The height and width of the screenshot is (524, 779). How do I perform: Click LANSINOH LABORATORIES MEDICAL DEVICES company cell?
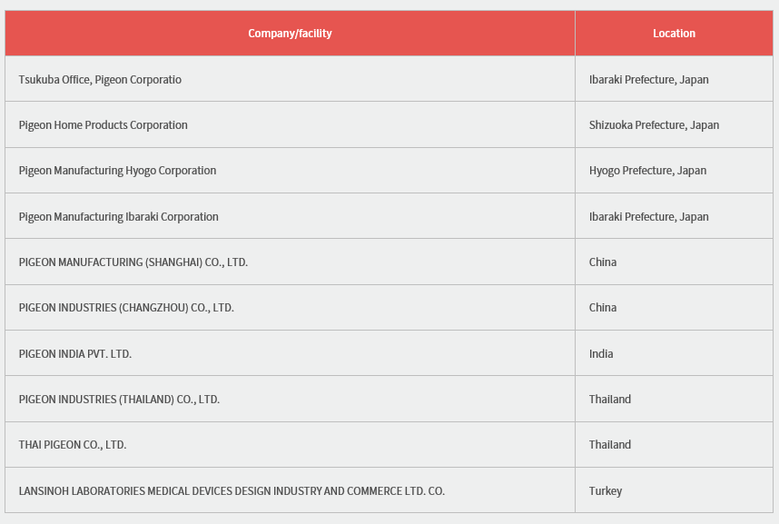click(232, 491)
